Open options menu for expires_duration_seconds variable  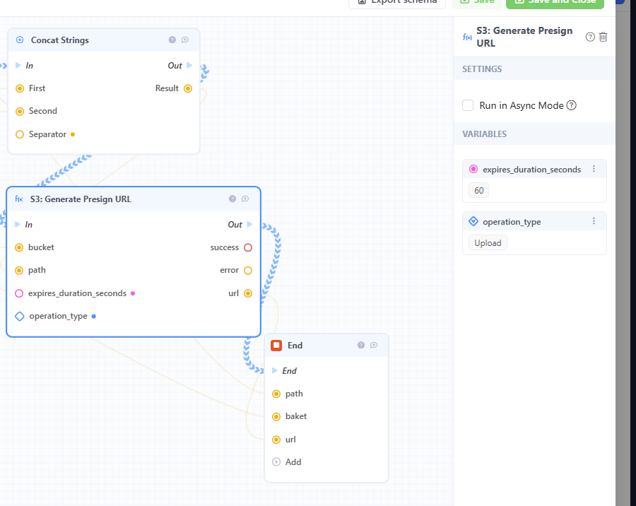click(594, 169)
